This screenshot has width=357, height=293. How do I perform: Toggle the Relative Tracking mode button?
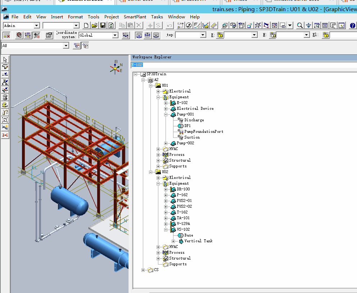36,35
